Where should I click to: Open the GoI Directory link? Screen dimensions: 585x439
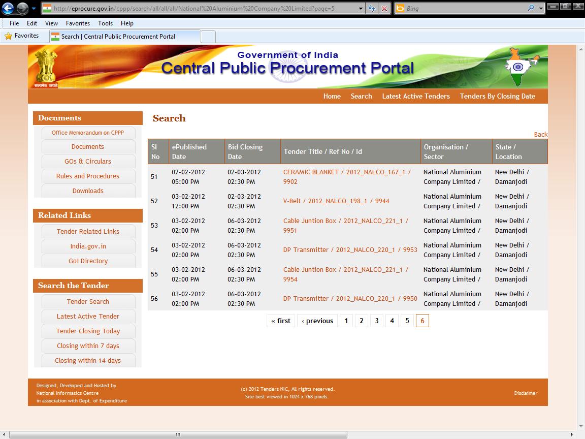[x=88, y=261]
